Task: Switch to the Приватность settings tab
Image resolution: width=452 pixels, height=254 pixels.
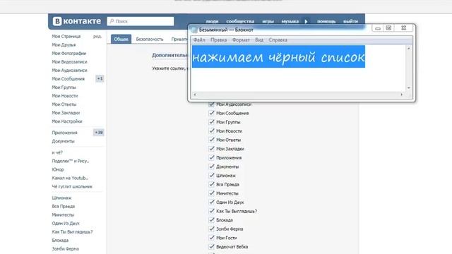Action: [179, 40]
